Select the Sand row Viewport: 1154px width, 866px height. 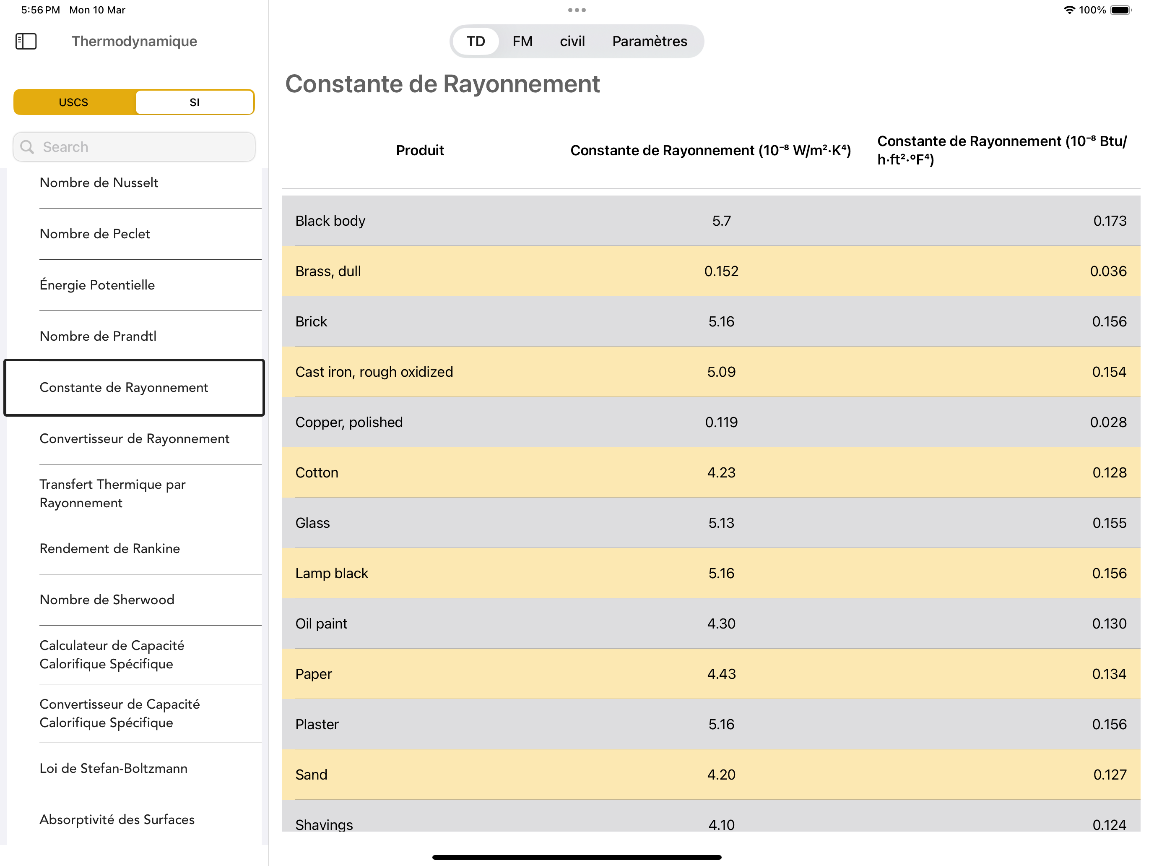[710, 775]
